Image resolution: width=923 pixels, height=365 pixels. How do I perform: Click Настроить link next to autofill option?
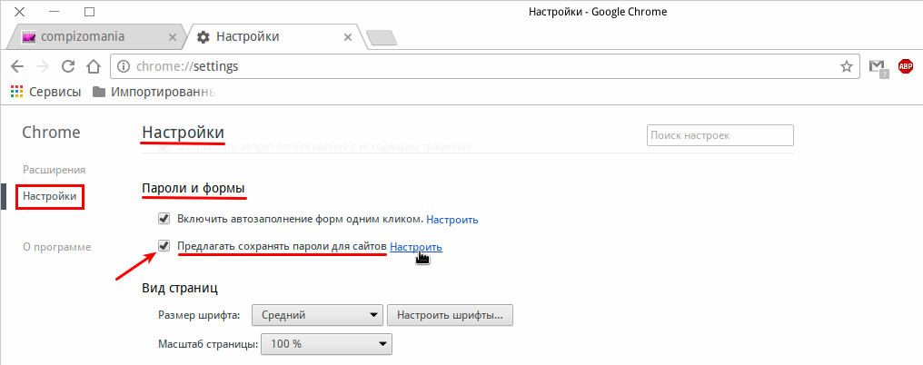pyautogui.click(x=452, y=220)
